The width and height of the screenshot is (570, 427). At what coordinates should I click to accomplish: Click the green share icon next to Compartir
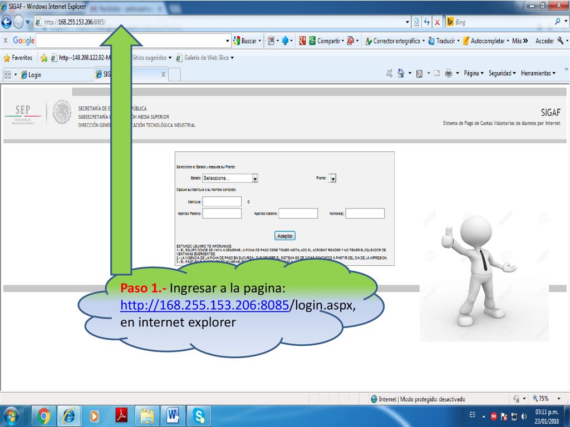point(312,41)
